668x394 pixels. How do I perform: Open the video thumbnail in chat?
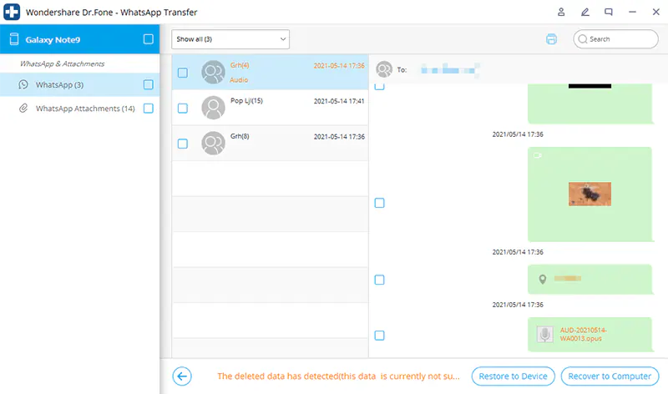pos(590,194)
